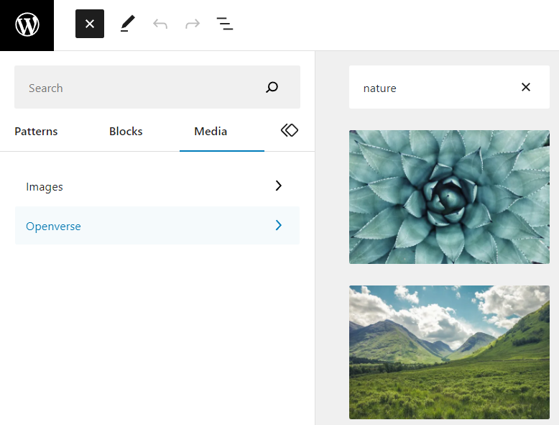Insert the green valley landscape image

449,352
